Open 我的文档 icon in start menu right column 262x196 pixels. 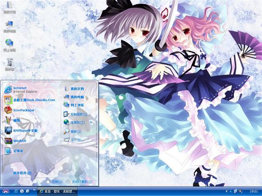point(66,89)
